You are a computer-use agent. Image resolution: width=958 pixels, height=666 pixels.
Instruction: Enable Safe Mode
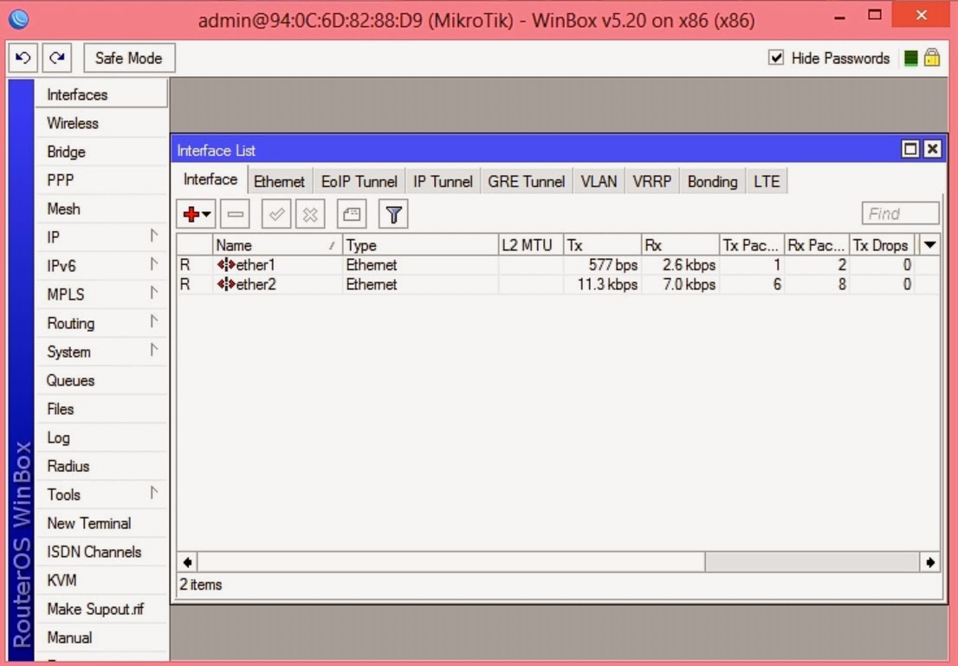129,58
